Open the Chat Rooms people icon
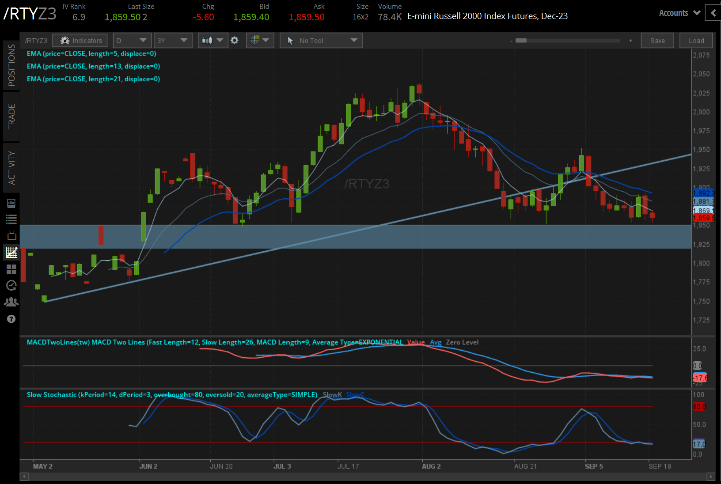 (11, 302)
